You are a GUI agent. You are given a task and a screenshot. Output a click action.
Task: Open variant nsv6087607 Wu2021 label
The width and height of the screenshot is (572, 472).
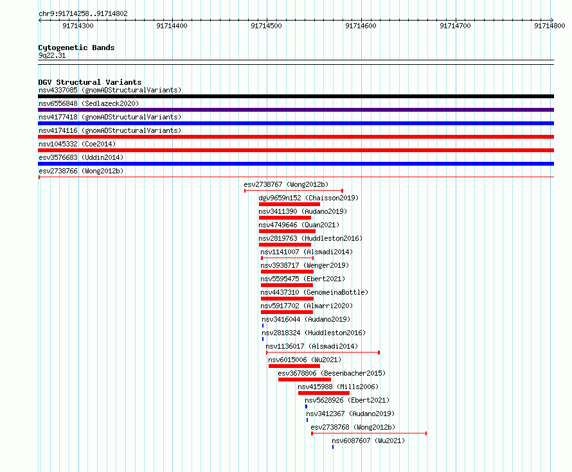[368, 441]
